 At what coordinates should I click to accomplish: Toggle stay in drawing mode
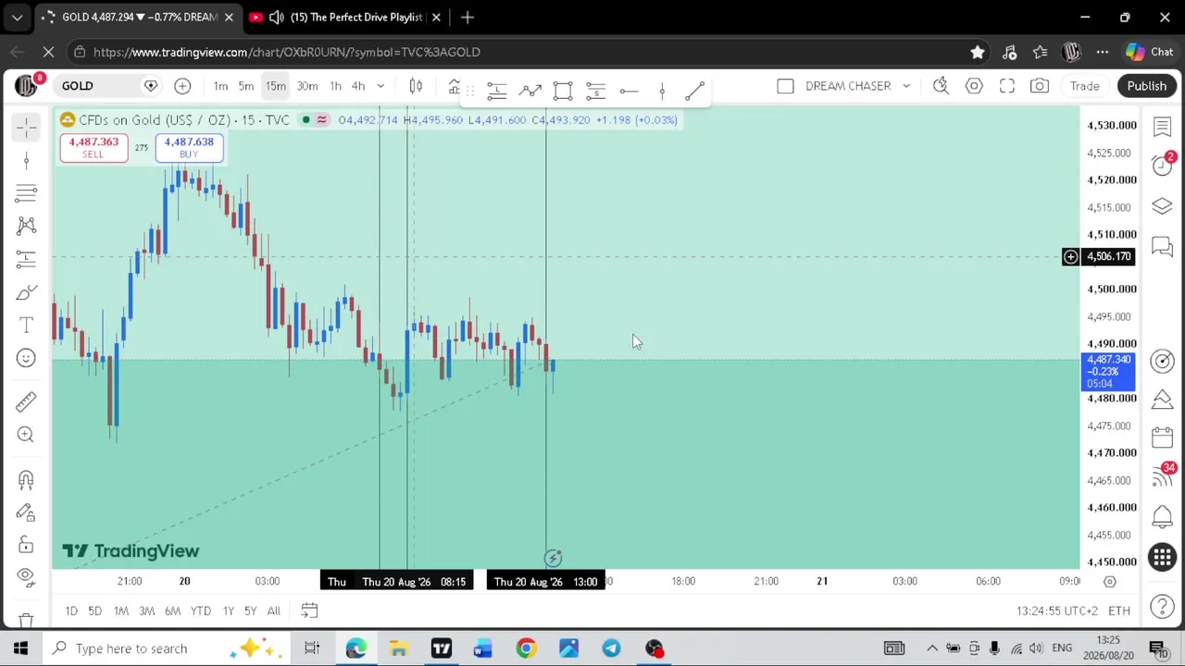[x=26, y=512]
